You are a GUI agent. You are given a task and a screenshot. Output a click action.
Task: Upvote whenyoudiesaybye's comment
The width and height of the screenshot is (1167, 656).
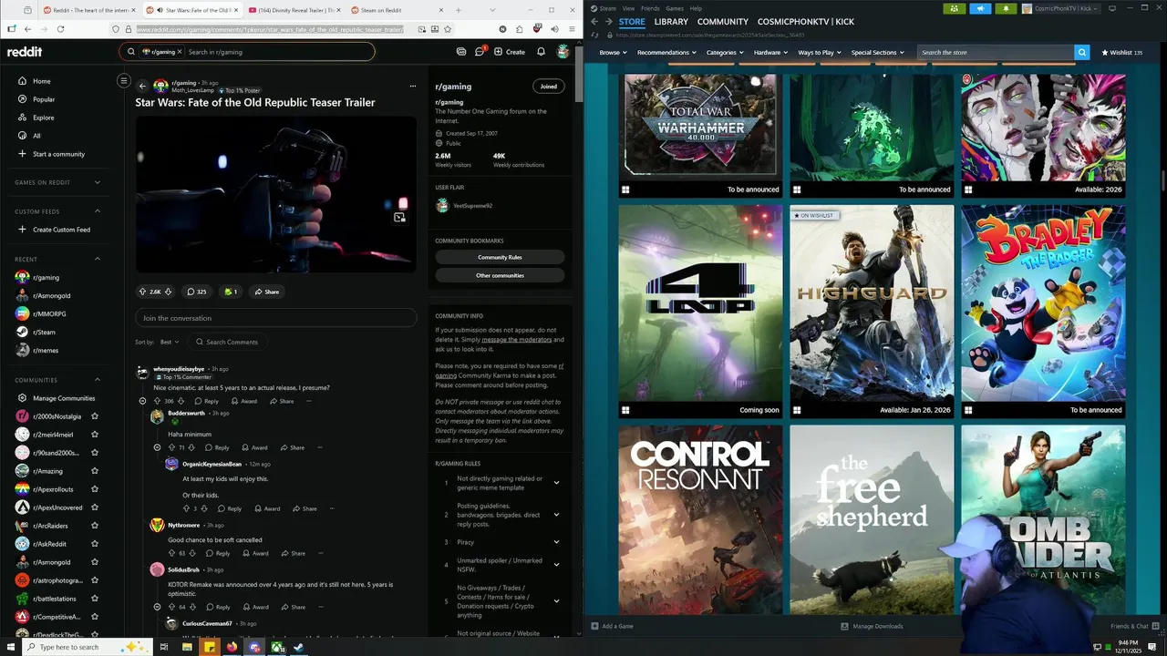click(157, 401)
